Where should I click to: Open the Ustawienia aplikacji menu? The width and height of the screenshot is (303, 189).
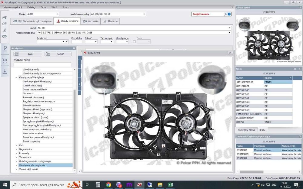coord(12,7)
